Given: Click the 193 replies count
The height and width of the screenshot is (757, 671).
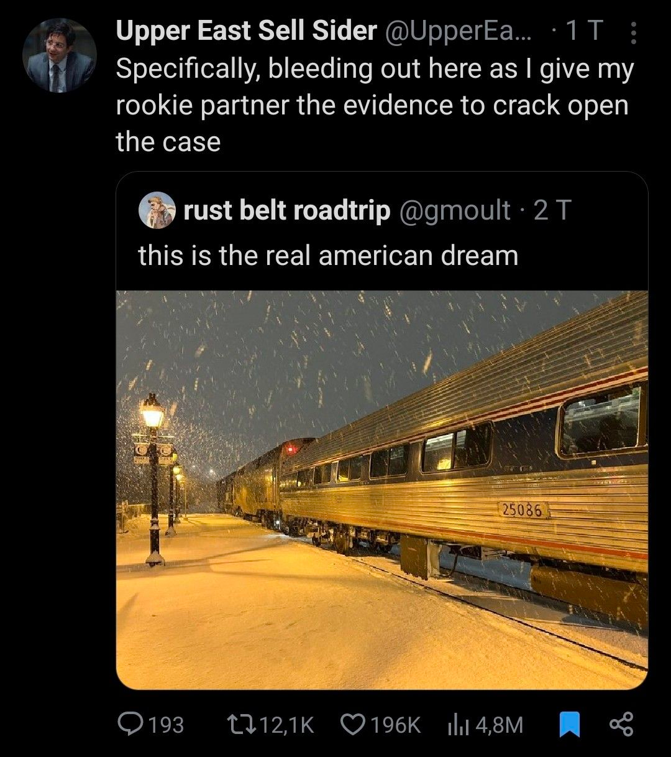Looking at the screenshot, I should tap(165, 725).
